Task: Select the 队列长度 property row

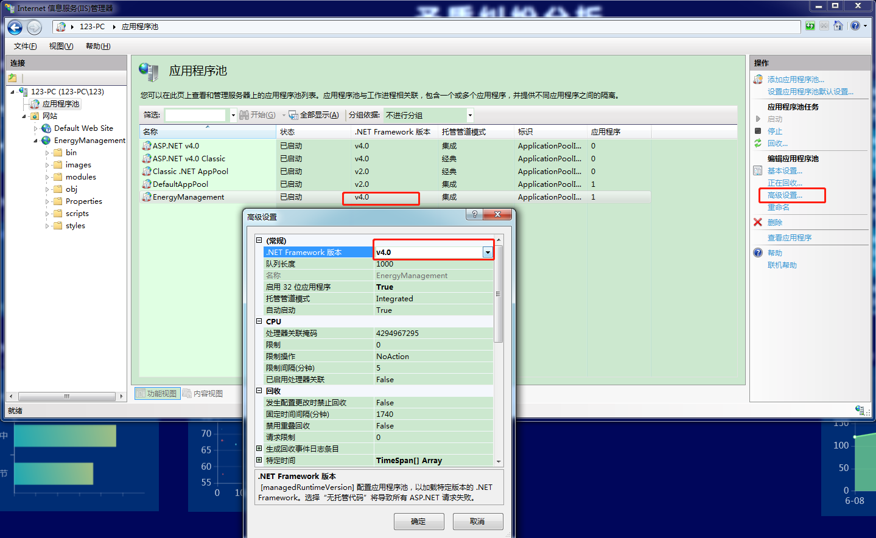Action: pyautogui.click(x=379, y=264)
